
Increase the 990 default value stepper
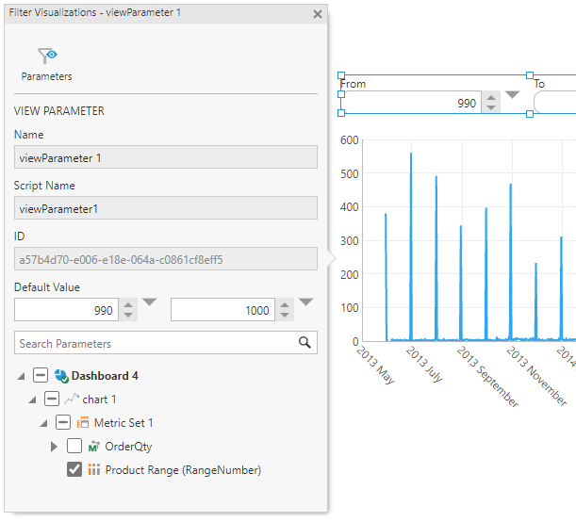(128, 305)
